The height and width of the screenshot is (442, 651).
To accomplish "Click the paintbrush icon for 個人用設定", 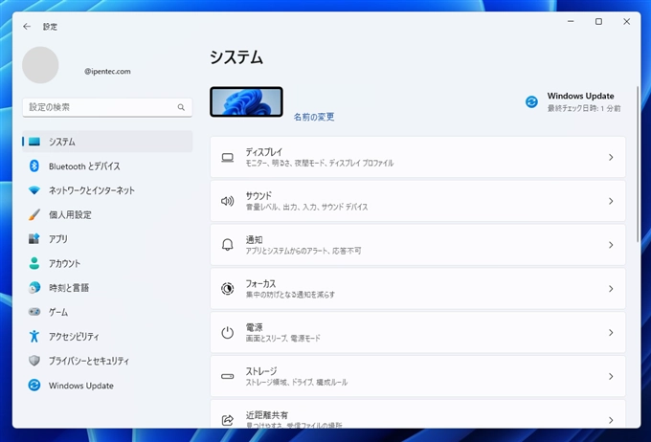I will click(x=34, y=214).
